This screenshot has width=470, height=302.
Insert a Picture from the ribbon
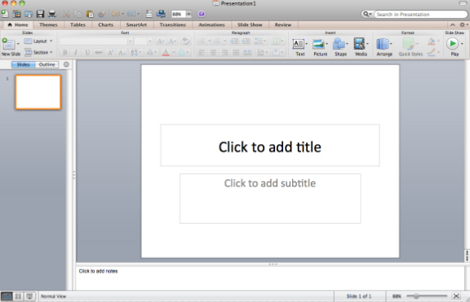click(318, 44)
